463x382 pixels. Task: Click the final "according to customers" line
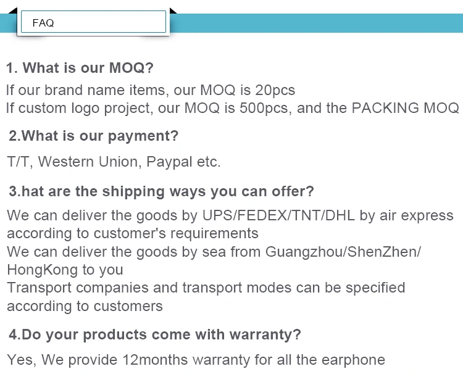(85, 305)
